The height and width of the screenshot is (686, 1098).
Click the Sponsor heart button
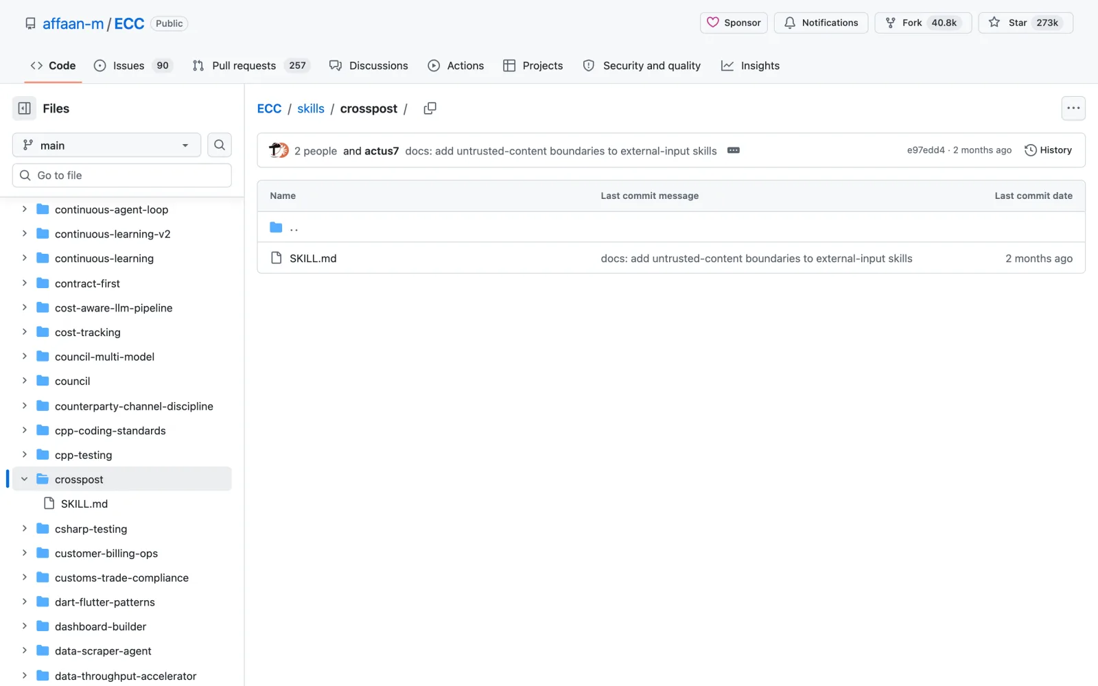734,23
